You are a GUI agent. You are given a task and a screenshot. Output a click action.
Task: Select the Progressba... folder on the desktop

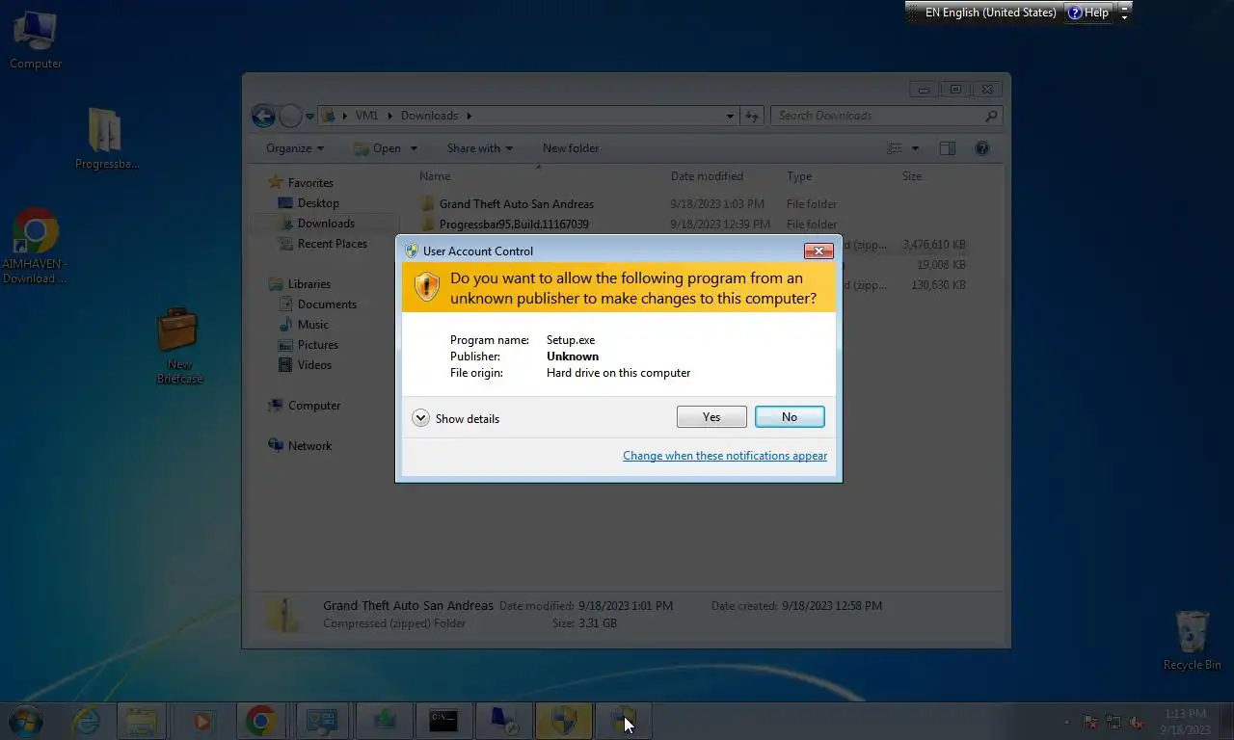(106, 138)
